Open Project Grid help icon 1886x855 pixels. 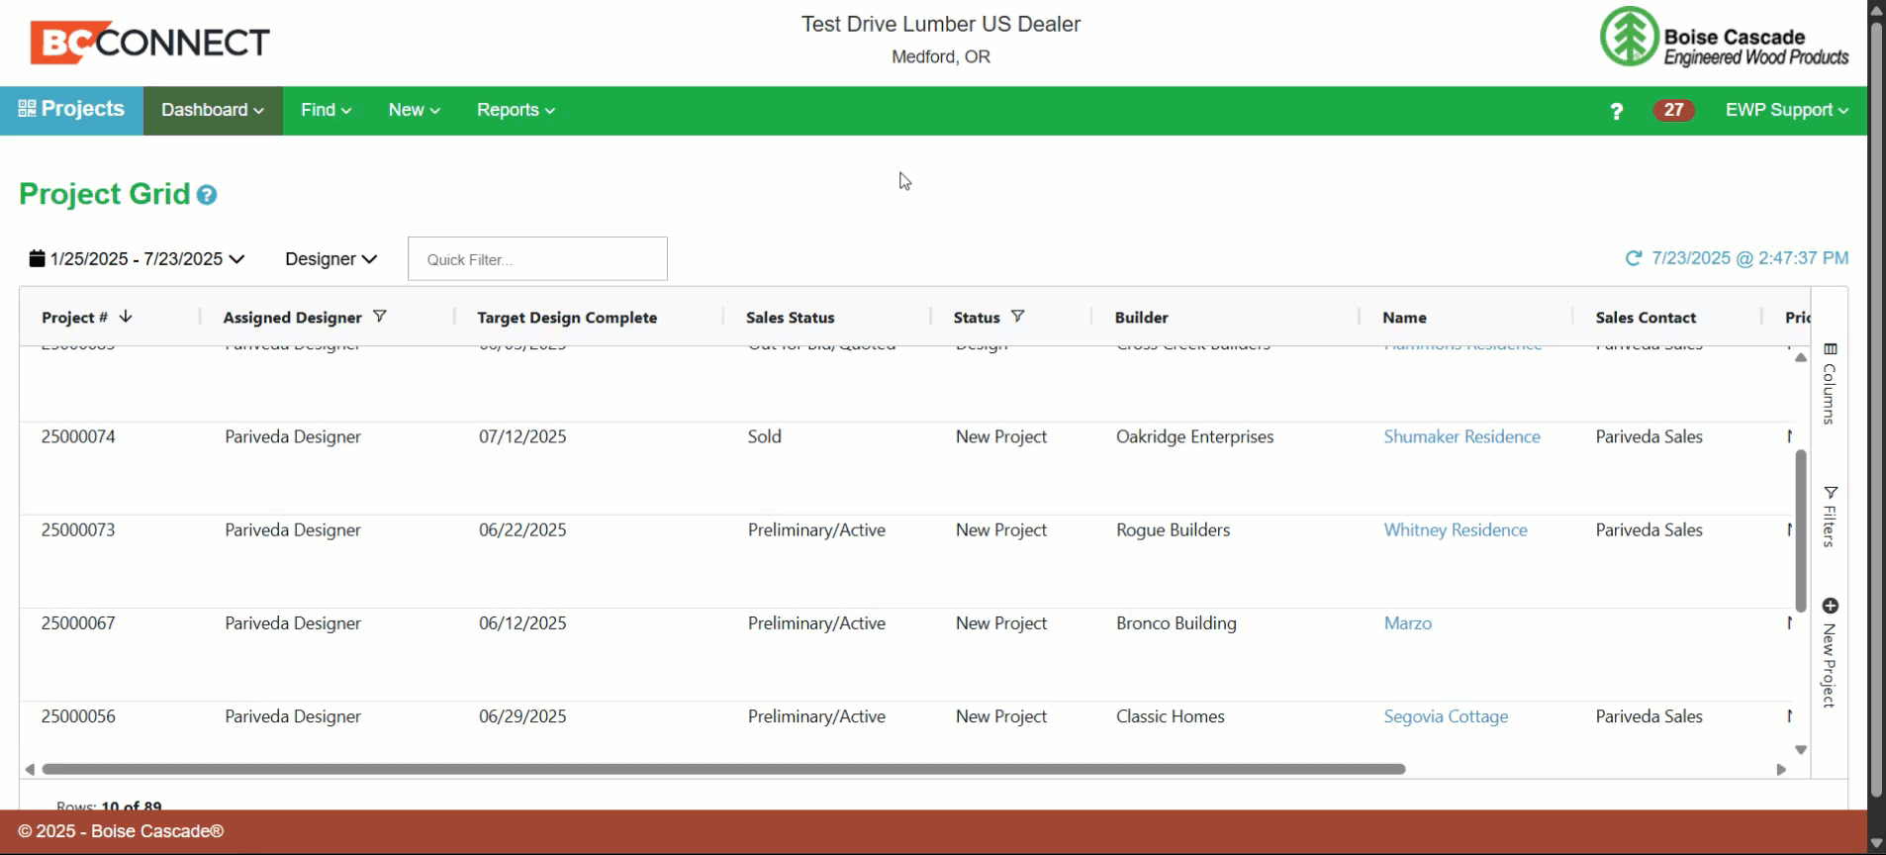(207, 195)
